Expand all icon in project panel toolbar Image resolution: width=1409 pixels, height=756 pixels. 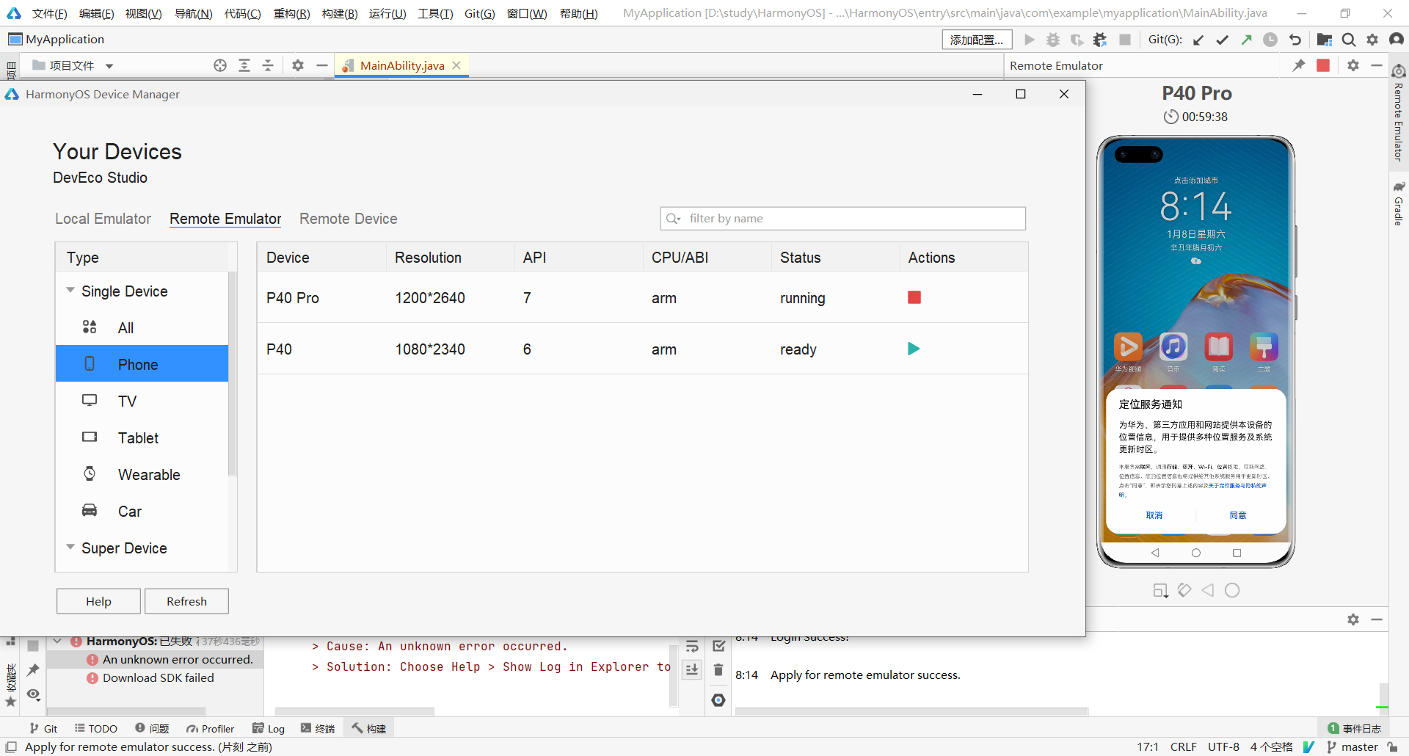pyautogui.click(x=244, y=65)
